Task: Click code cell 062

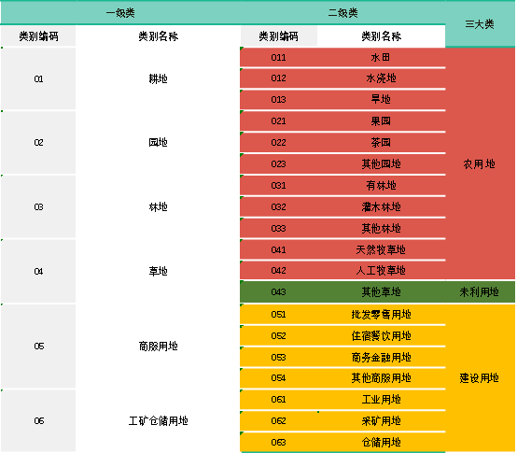Action: pos(279,421)
